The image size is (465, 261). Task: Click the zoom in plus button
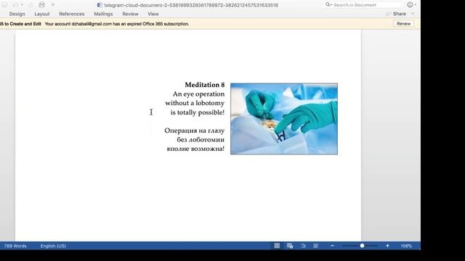coord(387,246)
